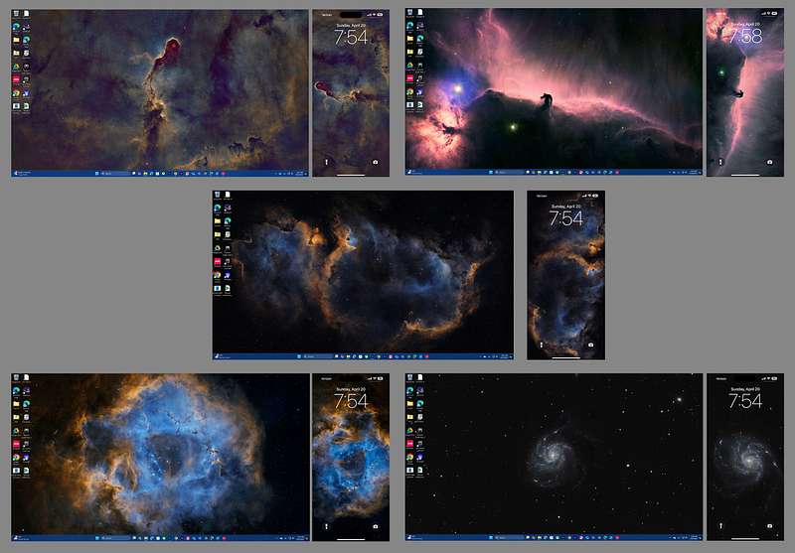Click taskbar search box on Pinwheel galaxy desktop

point(510,537)
